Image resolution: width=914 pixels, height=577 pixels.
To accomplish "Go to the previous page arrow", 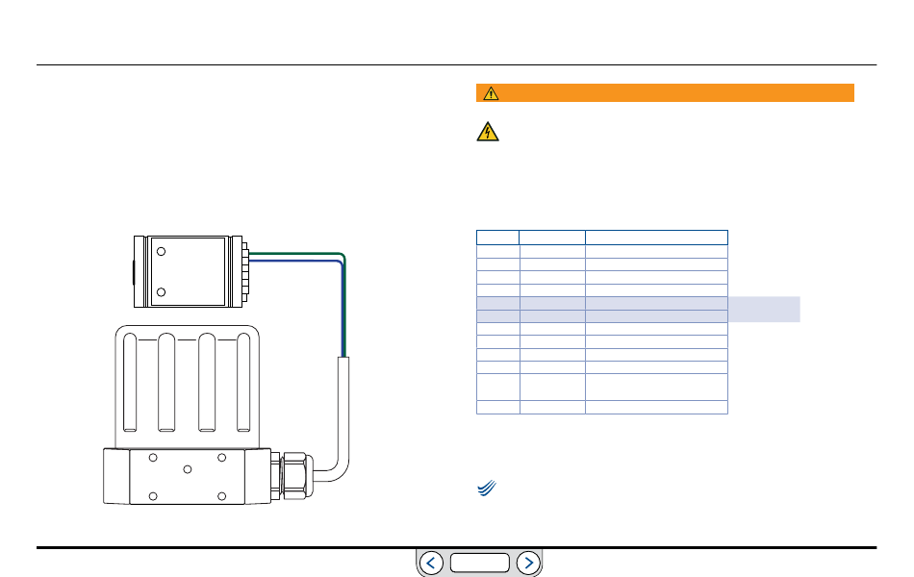I will [x=431, y=563].
